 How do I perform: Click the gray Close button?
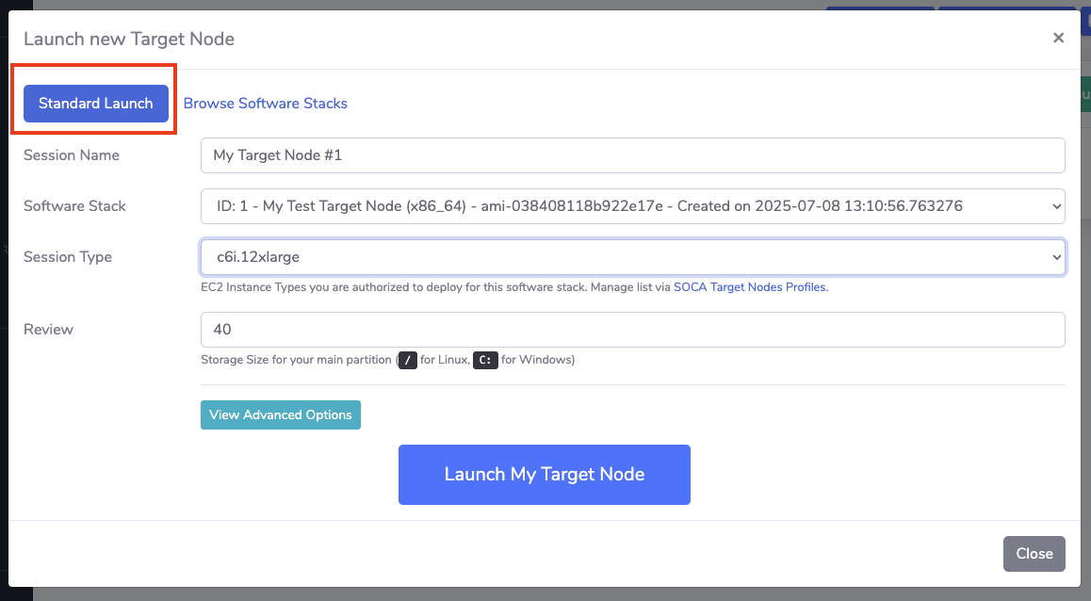1034,554
